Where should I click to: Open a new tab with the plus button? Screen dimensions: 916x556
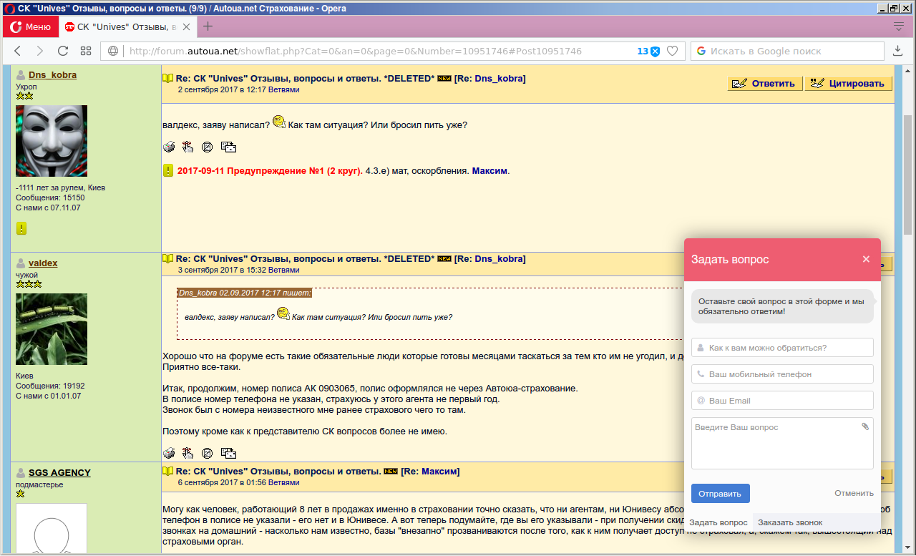pos(208,26)
